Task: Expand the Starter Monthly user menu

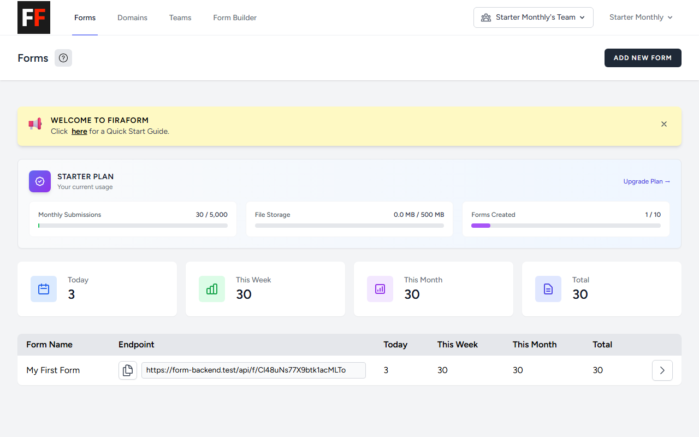Action: pos(641,17)
